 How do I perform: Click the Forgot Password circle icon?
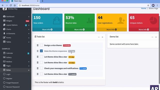click(4, 82)
